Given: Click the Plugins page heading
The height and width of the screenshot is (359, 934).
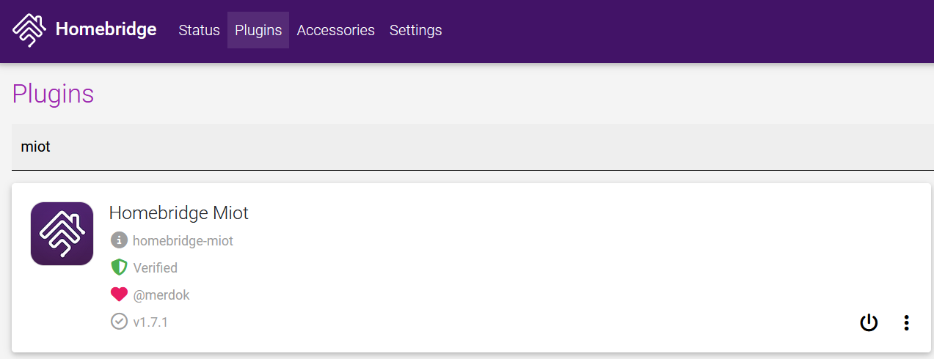Looking at the screenshot, I should [x=53, y=94].
